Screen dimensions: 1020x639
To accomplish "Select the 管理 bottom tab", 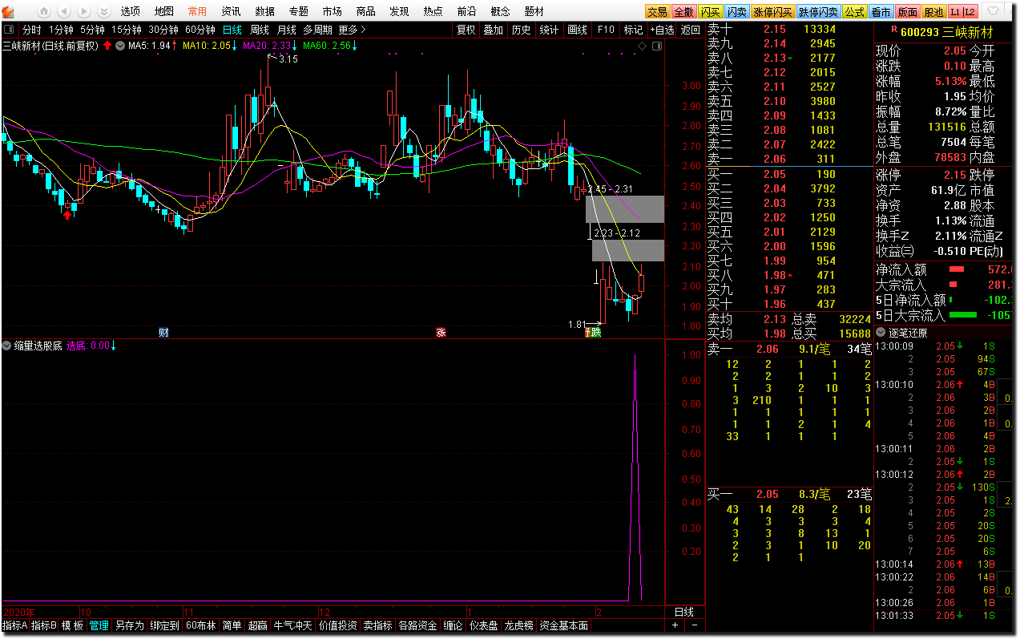I will (x=99, y=625).
